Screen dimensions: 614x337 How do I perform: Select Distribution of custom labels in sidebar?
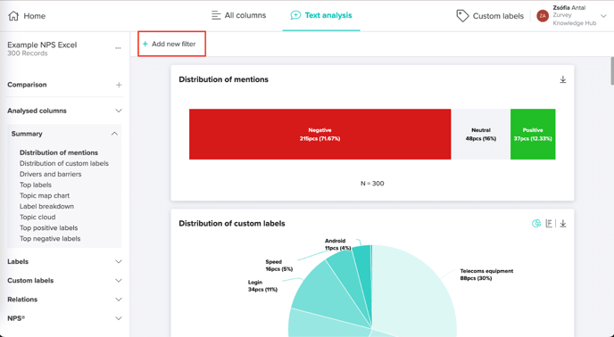click(64, 163)
